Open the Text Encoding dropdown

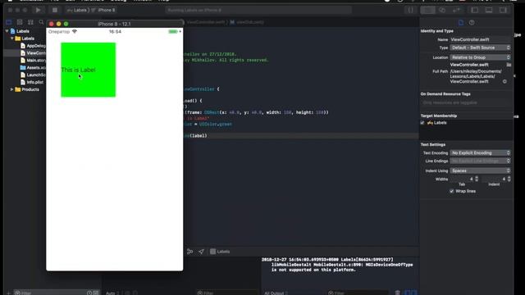click(x=480, y=153)
